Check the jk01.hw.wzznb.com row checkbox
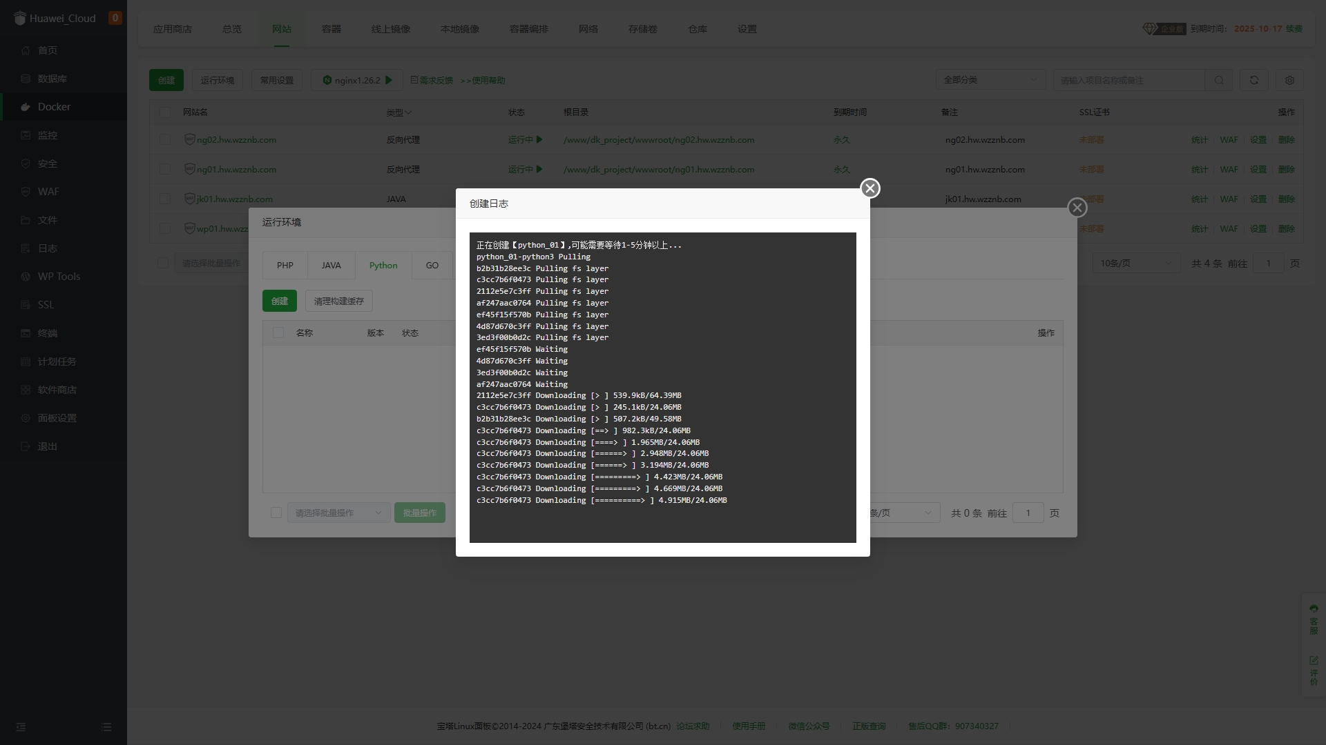The height and width of the screenshot is (745, 1326). pos(164,199)
